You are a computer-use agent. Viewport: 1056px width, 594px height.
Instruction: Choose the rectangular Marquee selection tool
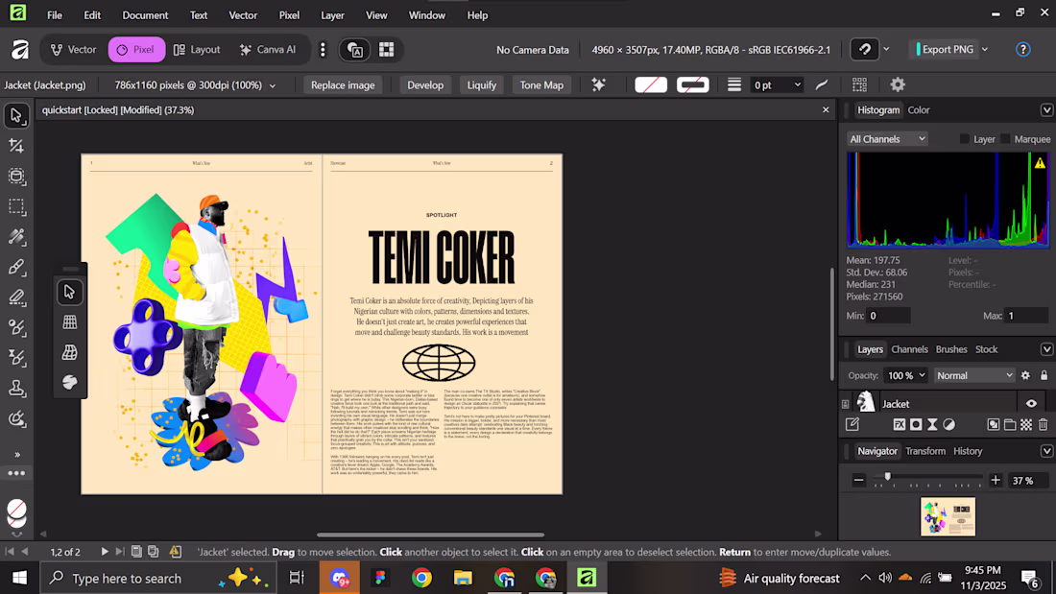pos(16,206)
